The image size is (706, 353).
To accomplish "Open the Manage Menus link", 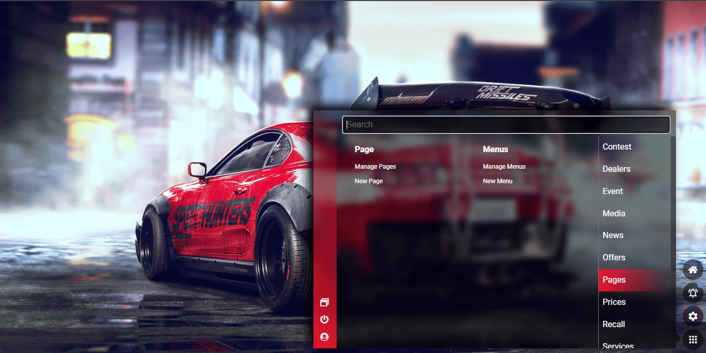I will tap(504, 167).
